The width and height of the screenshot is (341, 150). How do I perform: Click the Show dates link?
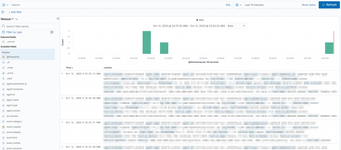(309, 5)
